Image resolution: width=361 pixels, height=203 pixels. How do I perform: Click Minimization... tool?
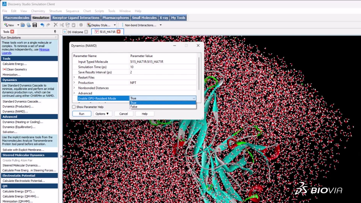(12, 74)
